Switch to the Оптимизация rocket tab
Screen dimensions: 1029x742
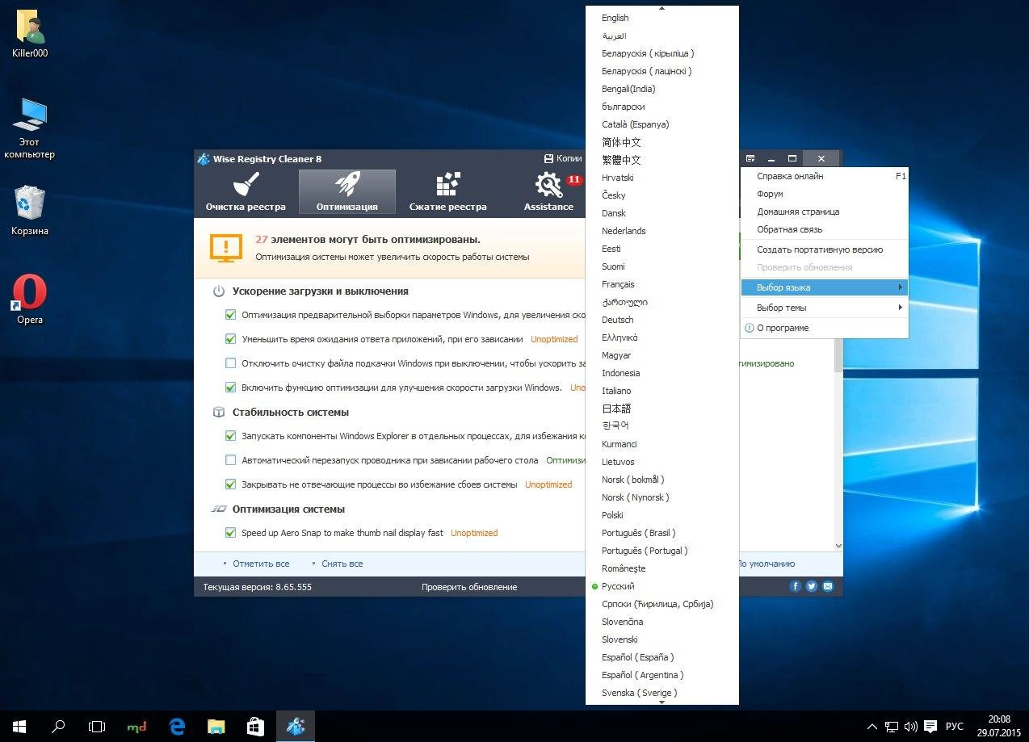347,191
